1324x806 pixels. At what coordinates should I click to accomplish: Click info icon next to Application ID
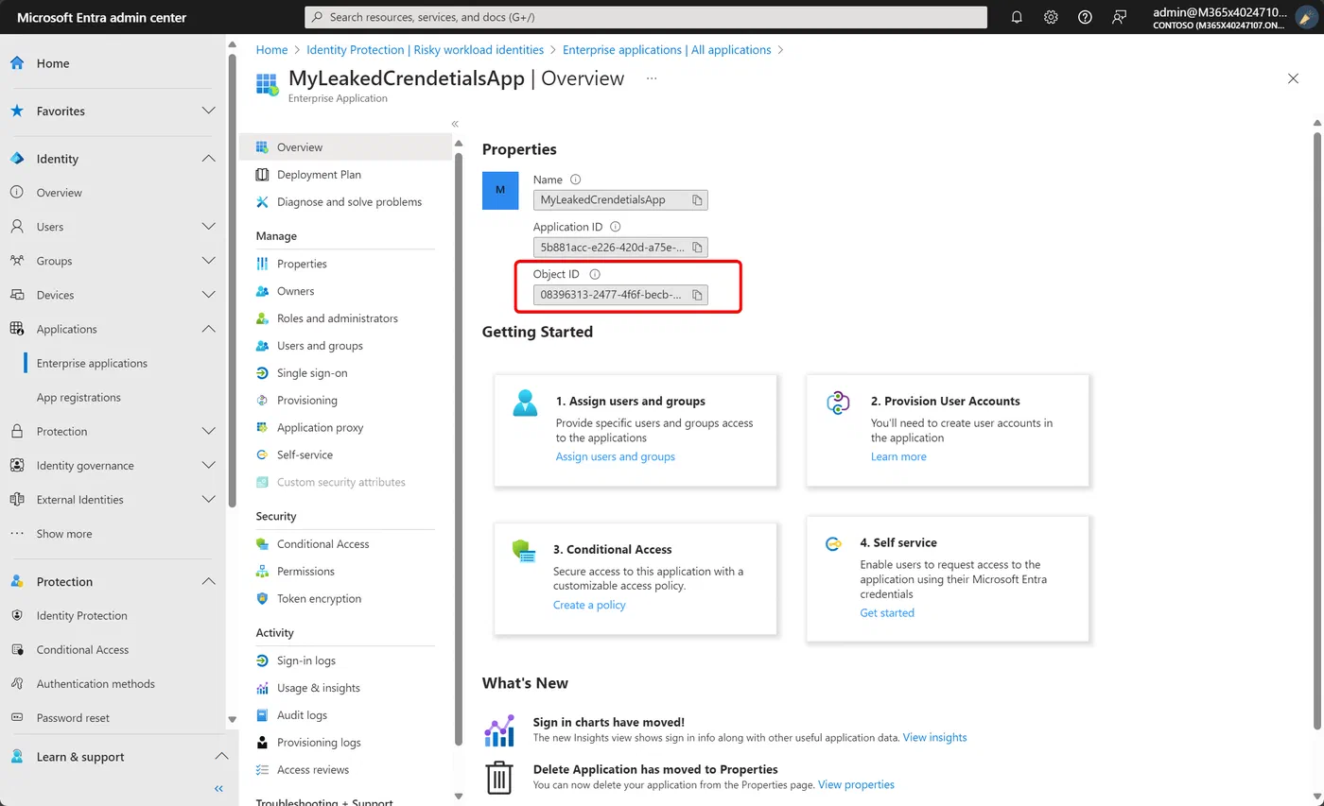(615, 227)
